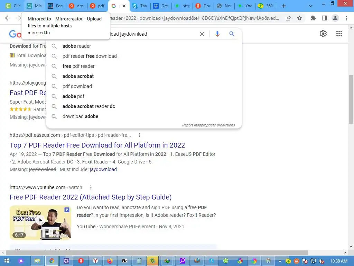Open the Chrome three-dot menu
Viewport: 354px width, 266px height.
coord(346,18)
